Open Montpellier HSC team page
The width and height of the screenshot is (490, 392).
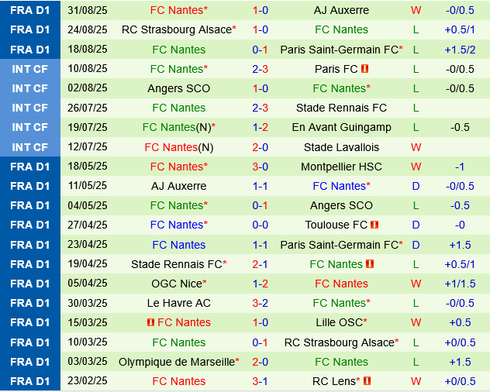[x=341, y=167]
